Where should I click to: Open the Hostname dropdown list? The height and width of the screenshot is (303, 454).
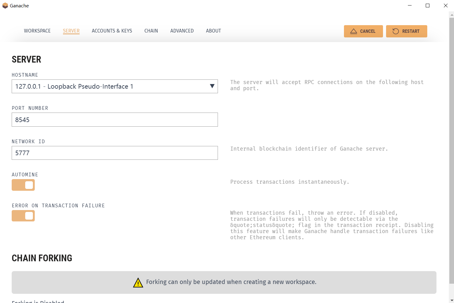pos(115,86)
